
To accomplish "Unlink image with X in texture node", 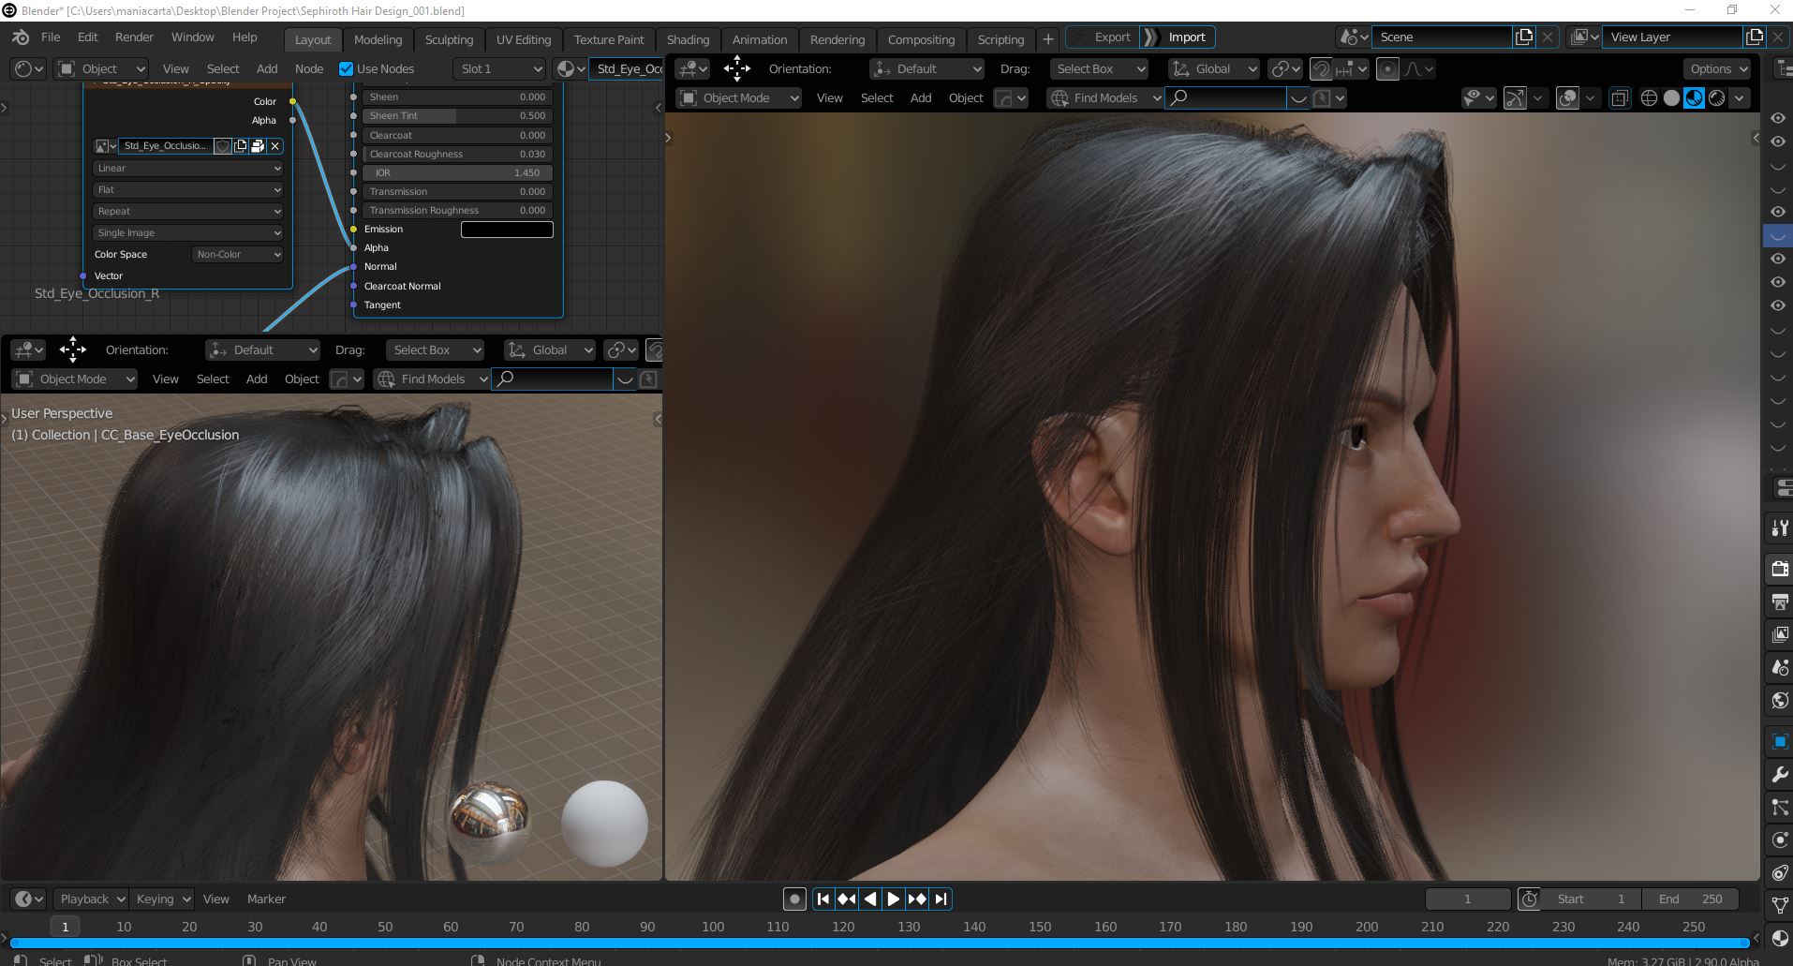I will point(275,146).
